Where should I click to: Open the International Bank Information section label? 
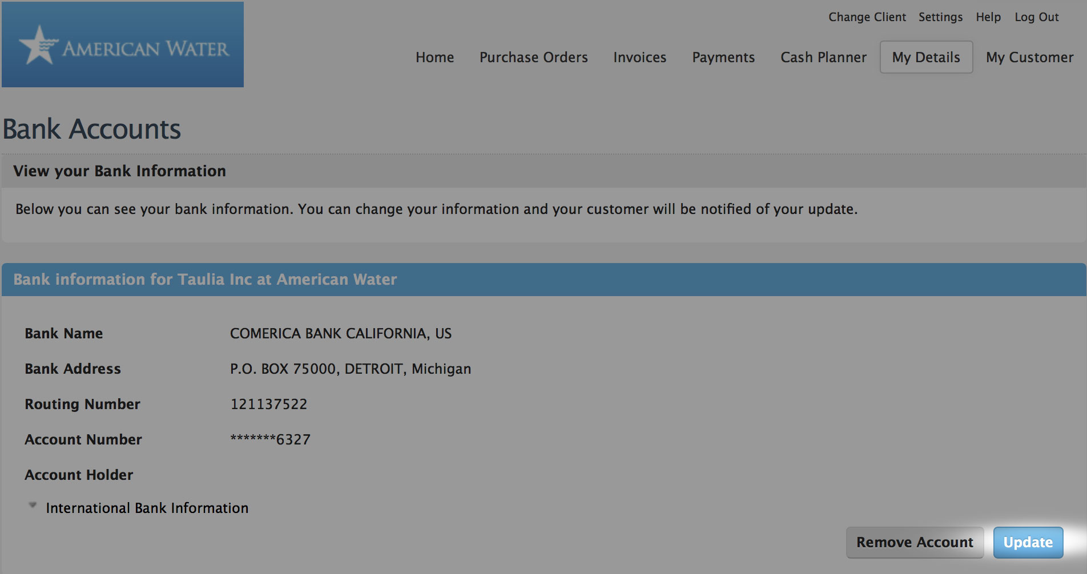147,508
